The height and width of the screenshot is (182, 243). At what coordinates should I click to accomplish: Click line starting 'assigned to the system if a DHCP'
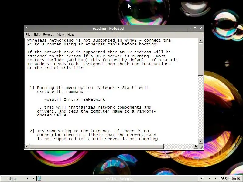pos(96,56)
